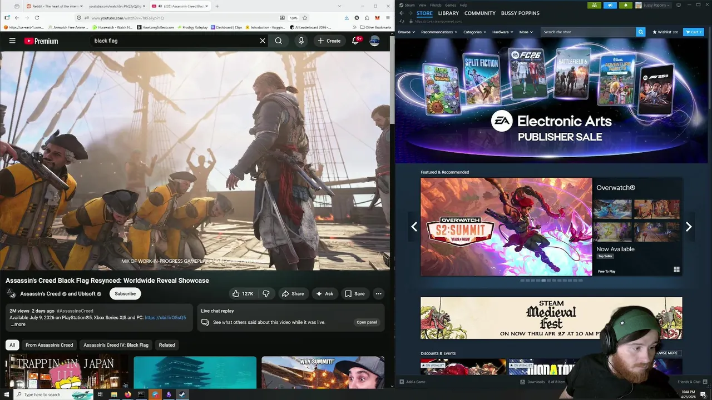The image size is (712, 400).
Task: Open Steam View menu
Action: [x=422, y=5]
